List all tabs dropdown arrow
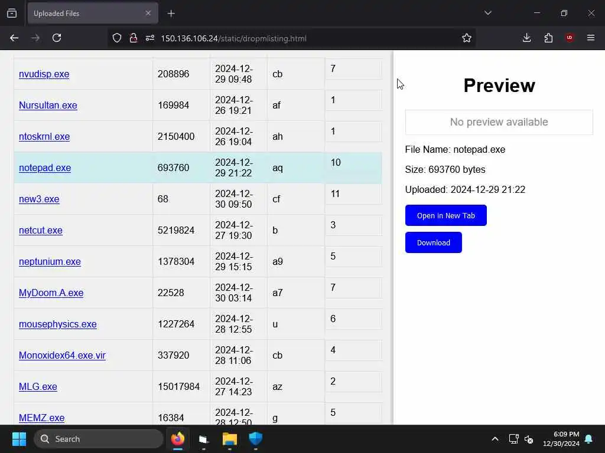 click(x=487, y=13)
